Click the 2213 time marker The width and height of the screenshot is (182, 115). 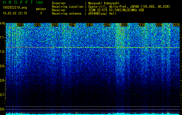[x=55, y=25]
